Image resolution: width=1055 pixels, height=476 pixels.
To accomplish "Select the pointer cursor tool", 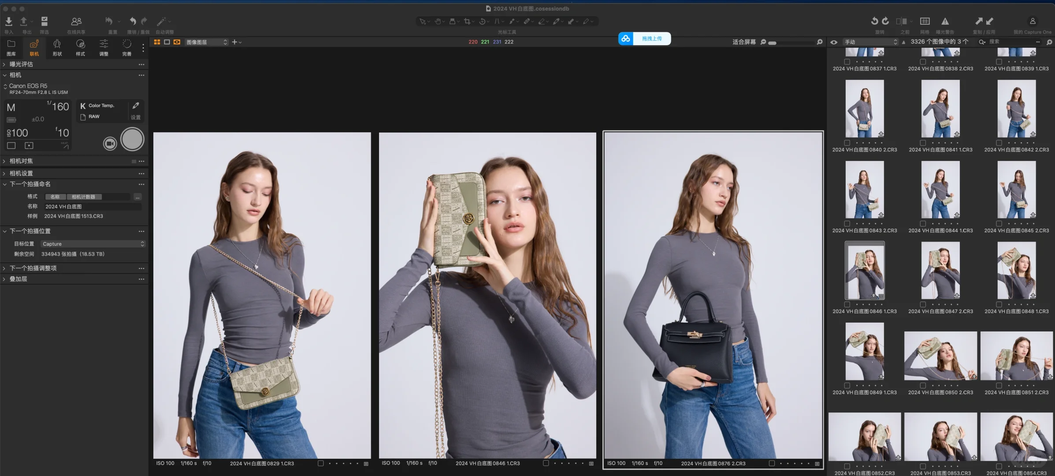I will (x=423, y=21).
